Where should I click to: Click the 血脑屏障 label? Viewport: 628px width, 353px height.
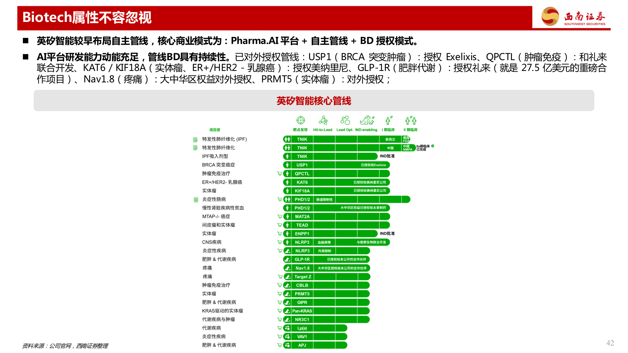[x=324, y=242]
